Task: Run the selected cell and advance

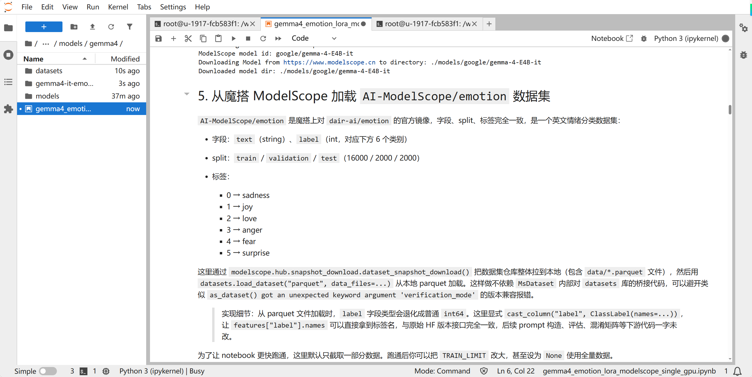Action: coord(233,39)
